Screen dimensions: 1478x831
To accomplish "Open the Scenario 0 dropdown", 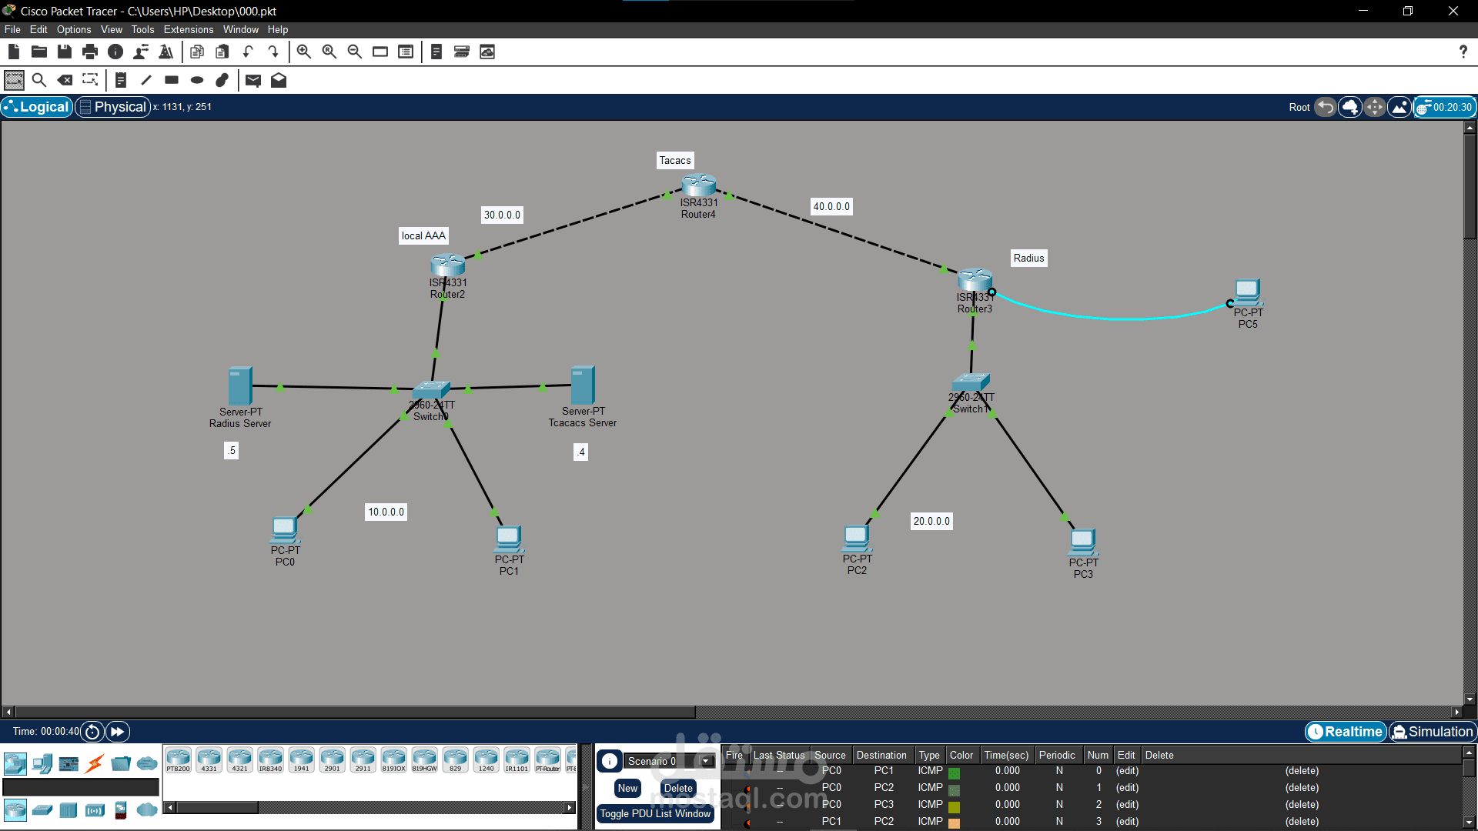I will pos(707,761).
